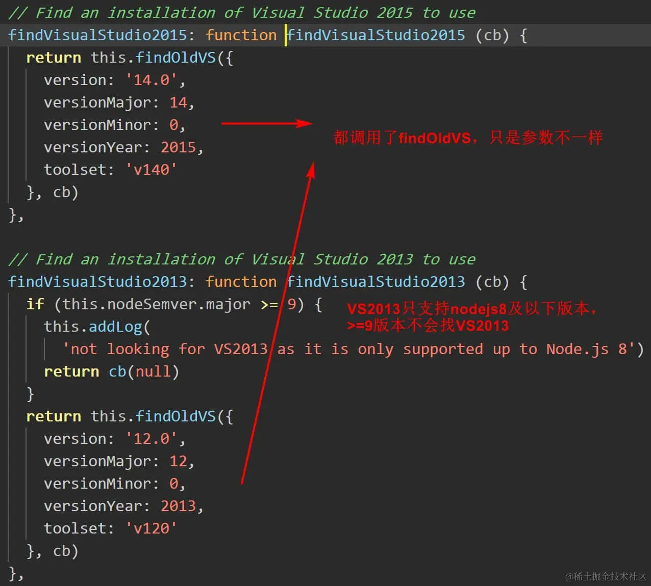Click the comment about Visual Studio 2015 installation
Viewport: 651px width, 586px height.
[x=242, y=12]
